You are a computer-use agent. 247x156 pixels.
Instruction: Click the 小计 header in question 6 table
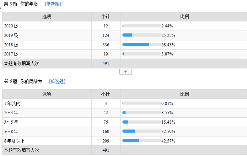click(x=106, y=94)
